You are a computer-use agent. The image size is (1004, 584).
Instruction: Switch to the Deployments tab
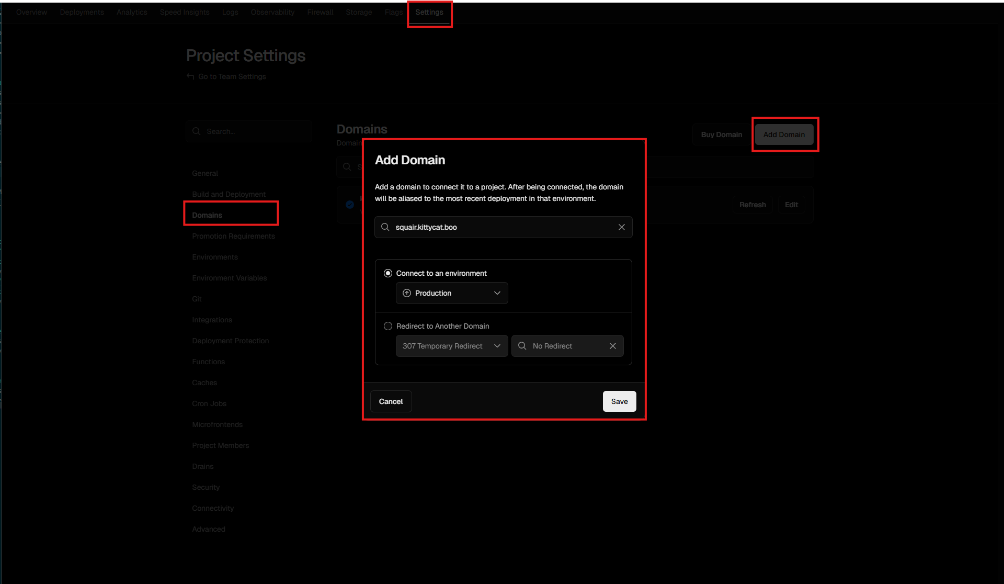click(x=82, y=12)
